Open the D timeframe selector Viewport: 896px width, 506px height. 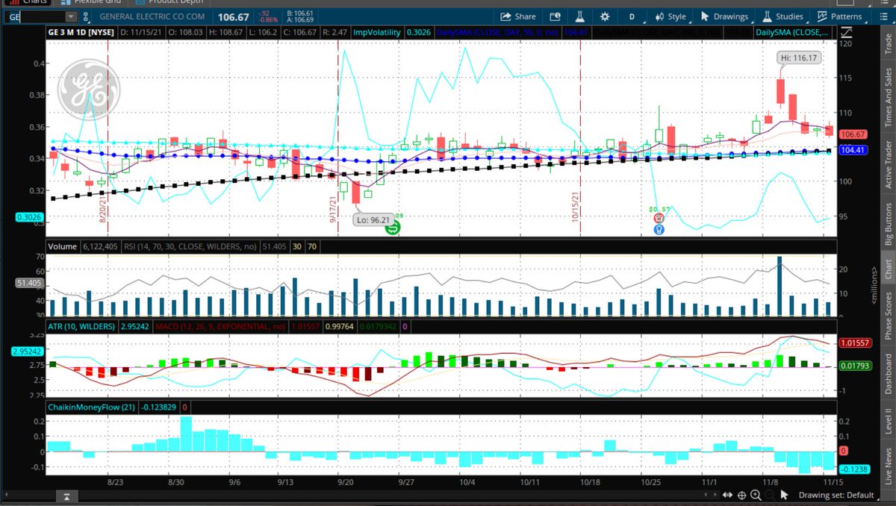tap(632, 16)
